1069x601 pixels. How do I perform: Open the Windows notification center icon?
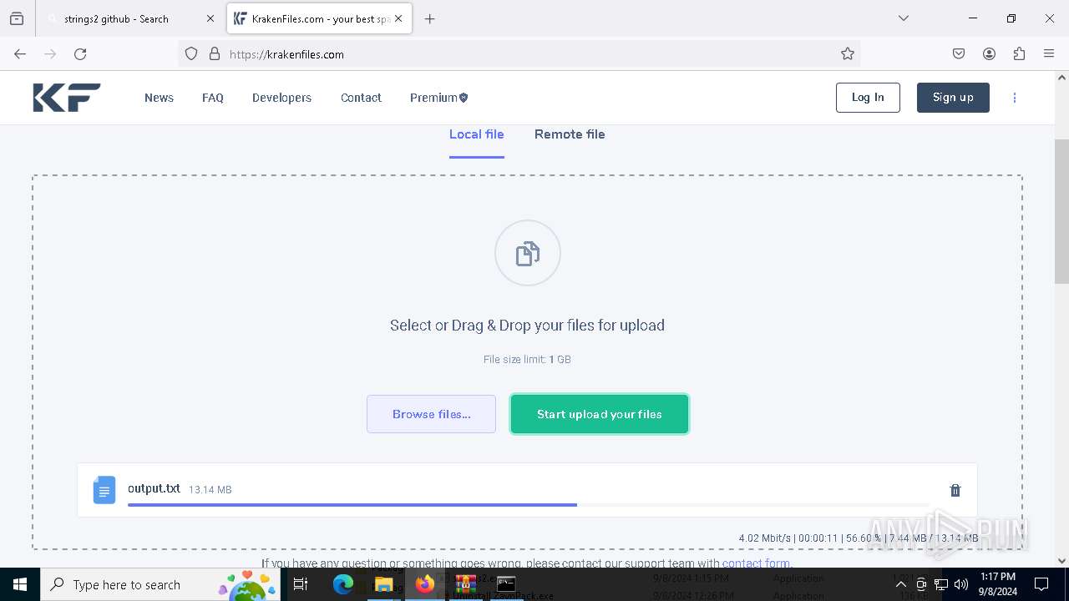click(x=1041, y=584)
